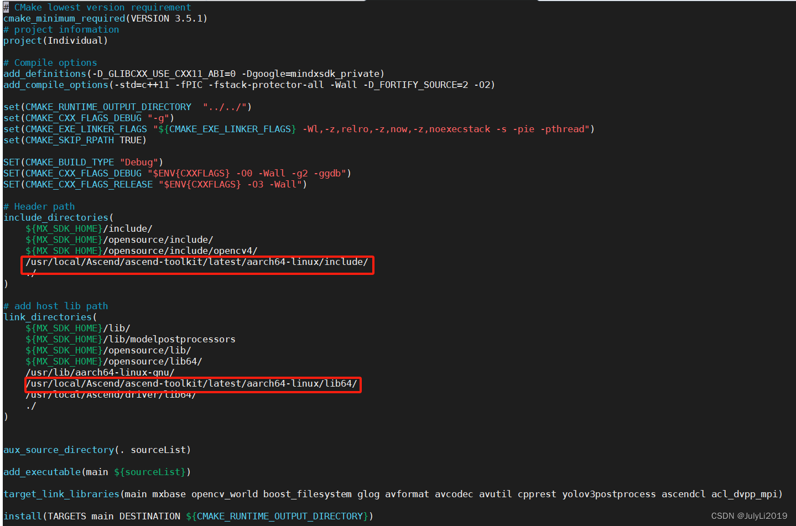Click the ${MX_SDK_HOME}/opensource/include/ line
The image size is (796, 526).
coord(119,239)
